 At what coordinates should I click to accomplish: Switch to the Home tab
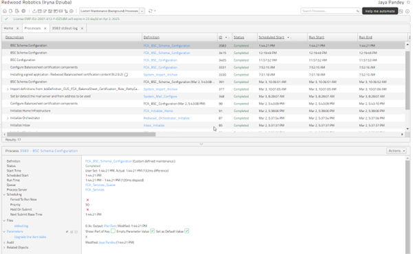[x=8, y=28]
